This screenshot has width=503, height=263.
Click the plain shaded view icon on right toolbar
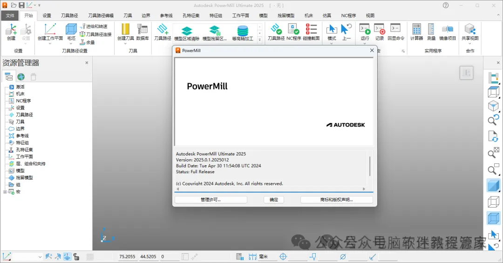click(493, 186)
